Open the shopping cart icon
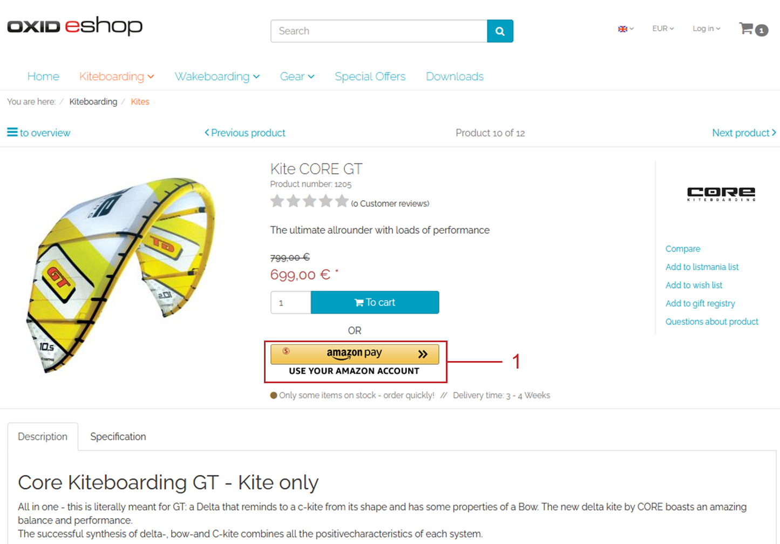This screenshot has height=544, width=780. click(x=747, y=29)
